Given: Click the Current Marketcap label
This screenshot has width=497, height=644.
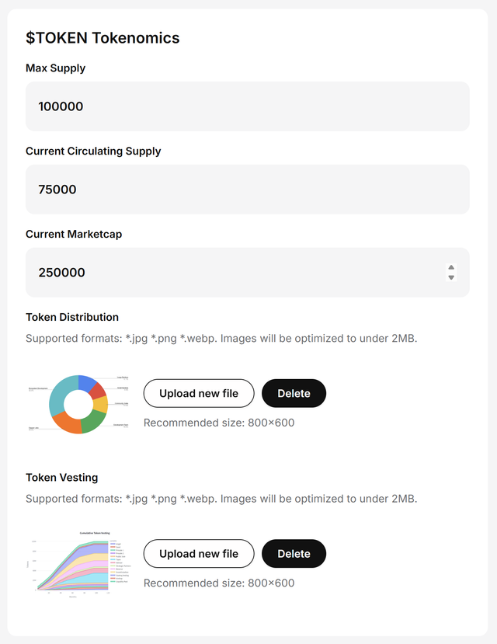Looking at the screenshot, I should pos(74,234).
